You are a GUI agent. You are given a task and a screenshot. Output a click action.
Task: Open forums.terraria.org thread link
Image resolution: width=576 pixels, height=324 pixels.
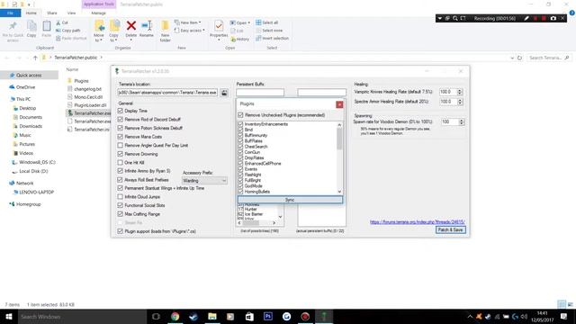tap(418, 222)
